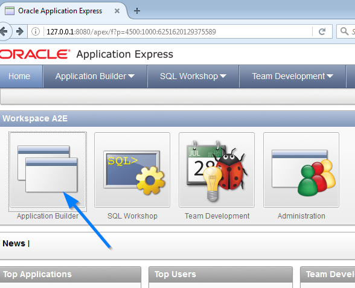The height and width of the screenshot is (288, 355).
Task: Go to the Home tab
Action: (21, 76)
